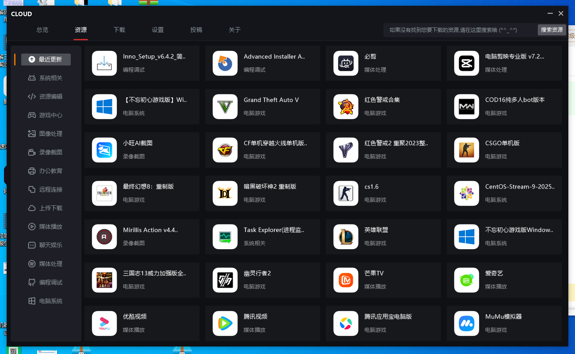Viewport: 575px width, 354px height.
Task: Click the Advanced Installer app icon
Action: (225, 63)
